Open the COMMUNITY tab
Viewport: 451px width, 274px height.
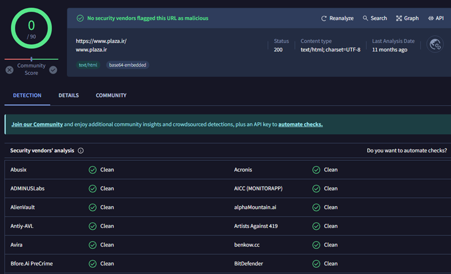pyautogui.click(x=111, y=96)
